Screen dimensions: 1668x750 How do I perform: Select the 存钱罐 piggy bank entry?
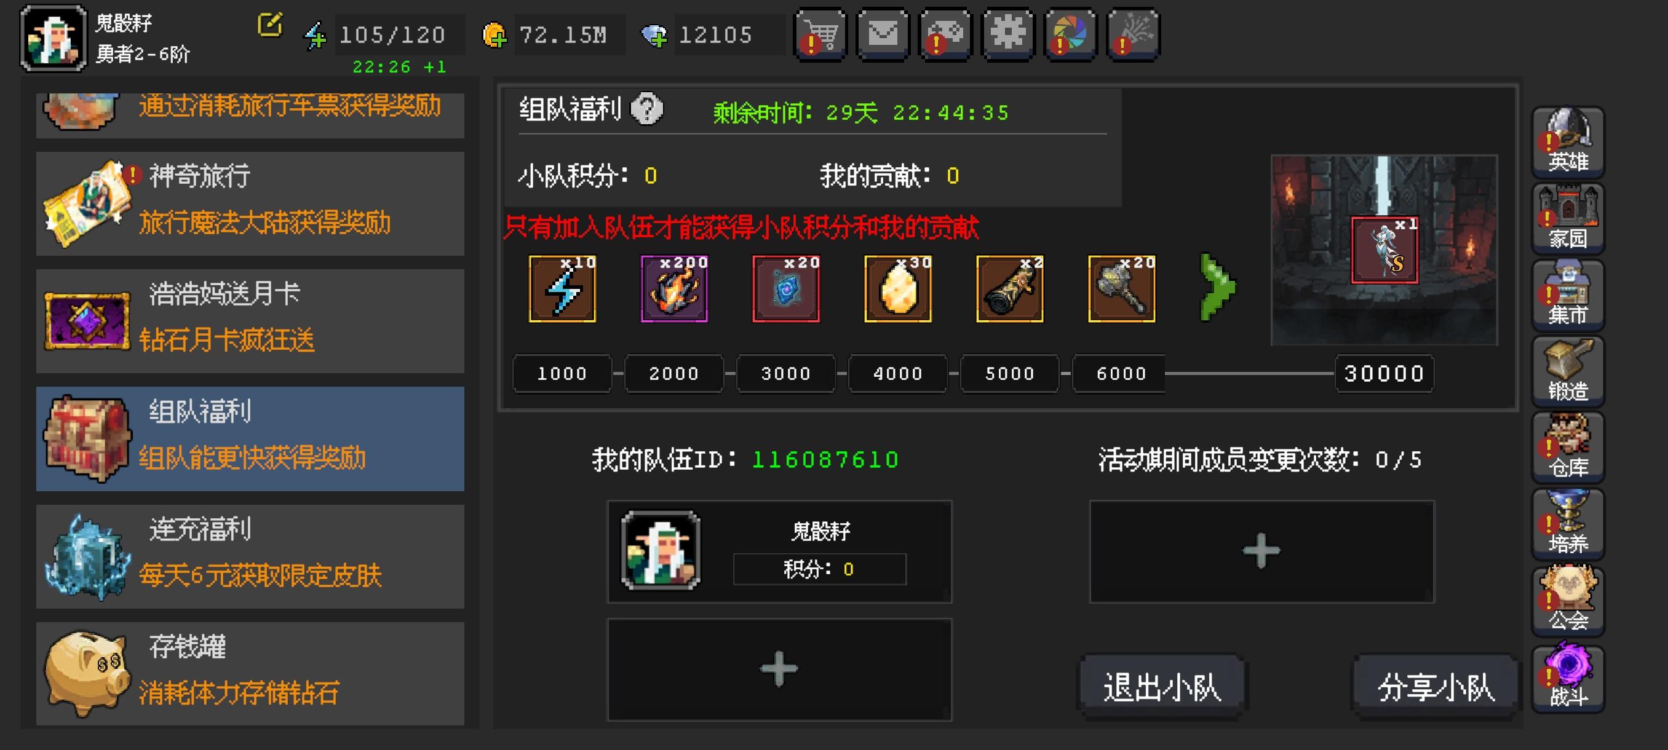[x=250, y=673]
